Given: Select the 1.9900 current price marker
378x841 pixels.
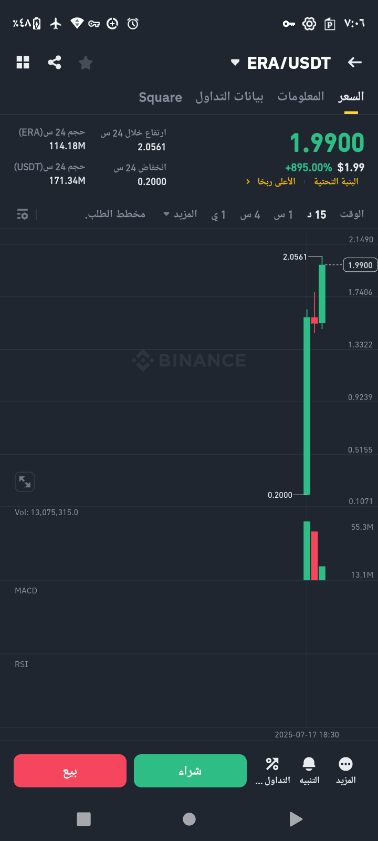Looking at the screenshot, I should (360, 265).
